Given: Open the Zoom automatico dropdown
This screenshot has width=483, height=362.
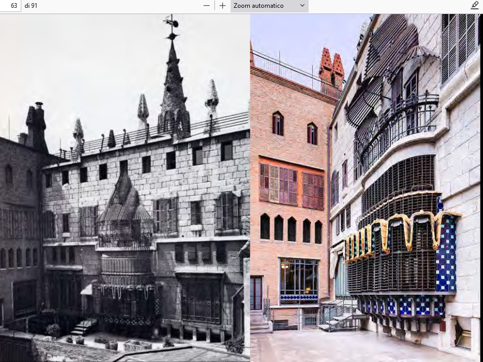Looking at the screenshot, I should coord(269,6).
